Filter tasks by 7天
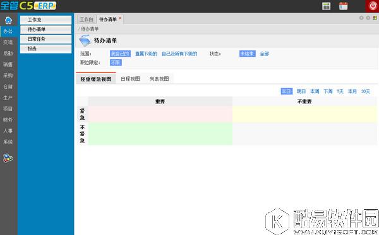 (x=340, y=91)
